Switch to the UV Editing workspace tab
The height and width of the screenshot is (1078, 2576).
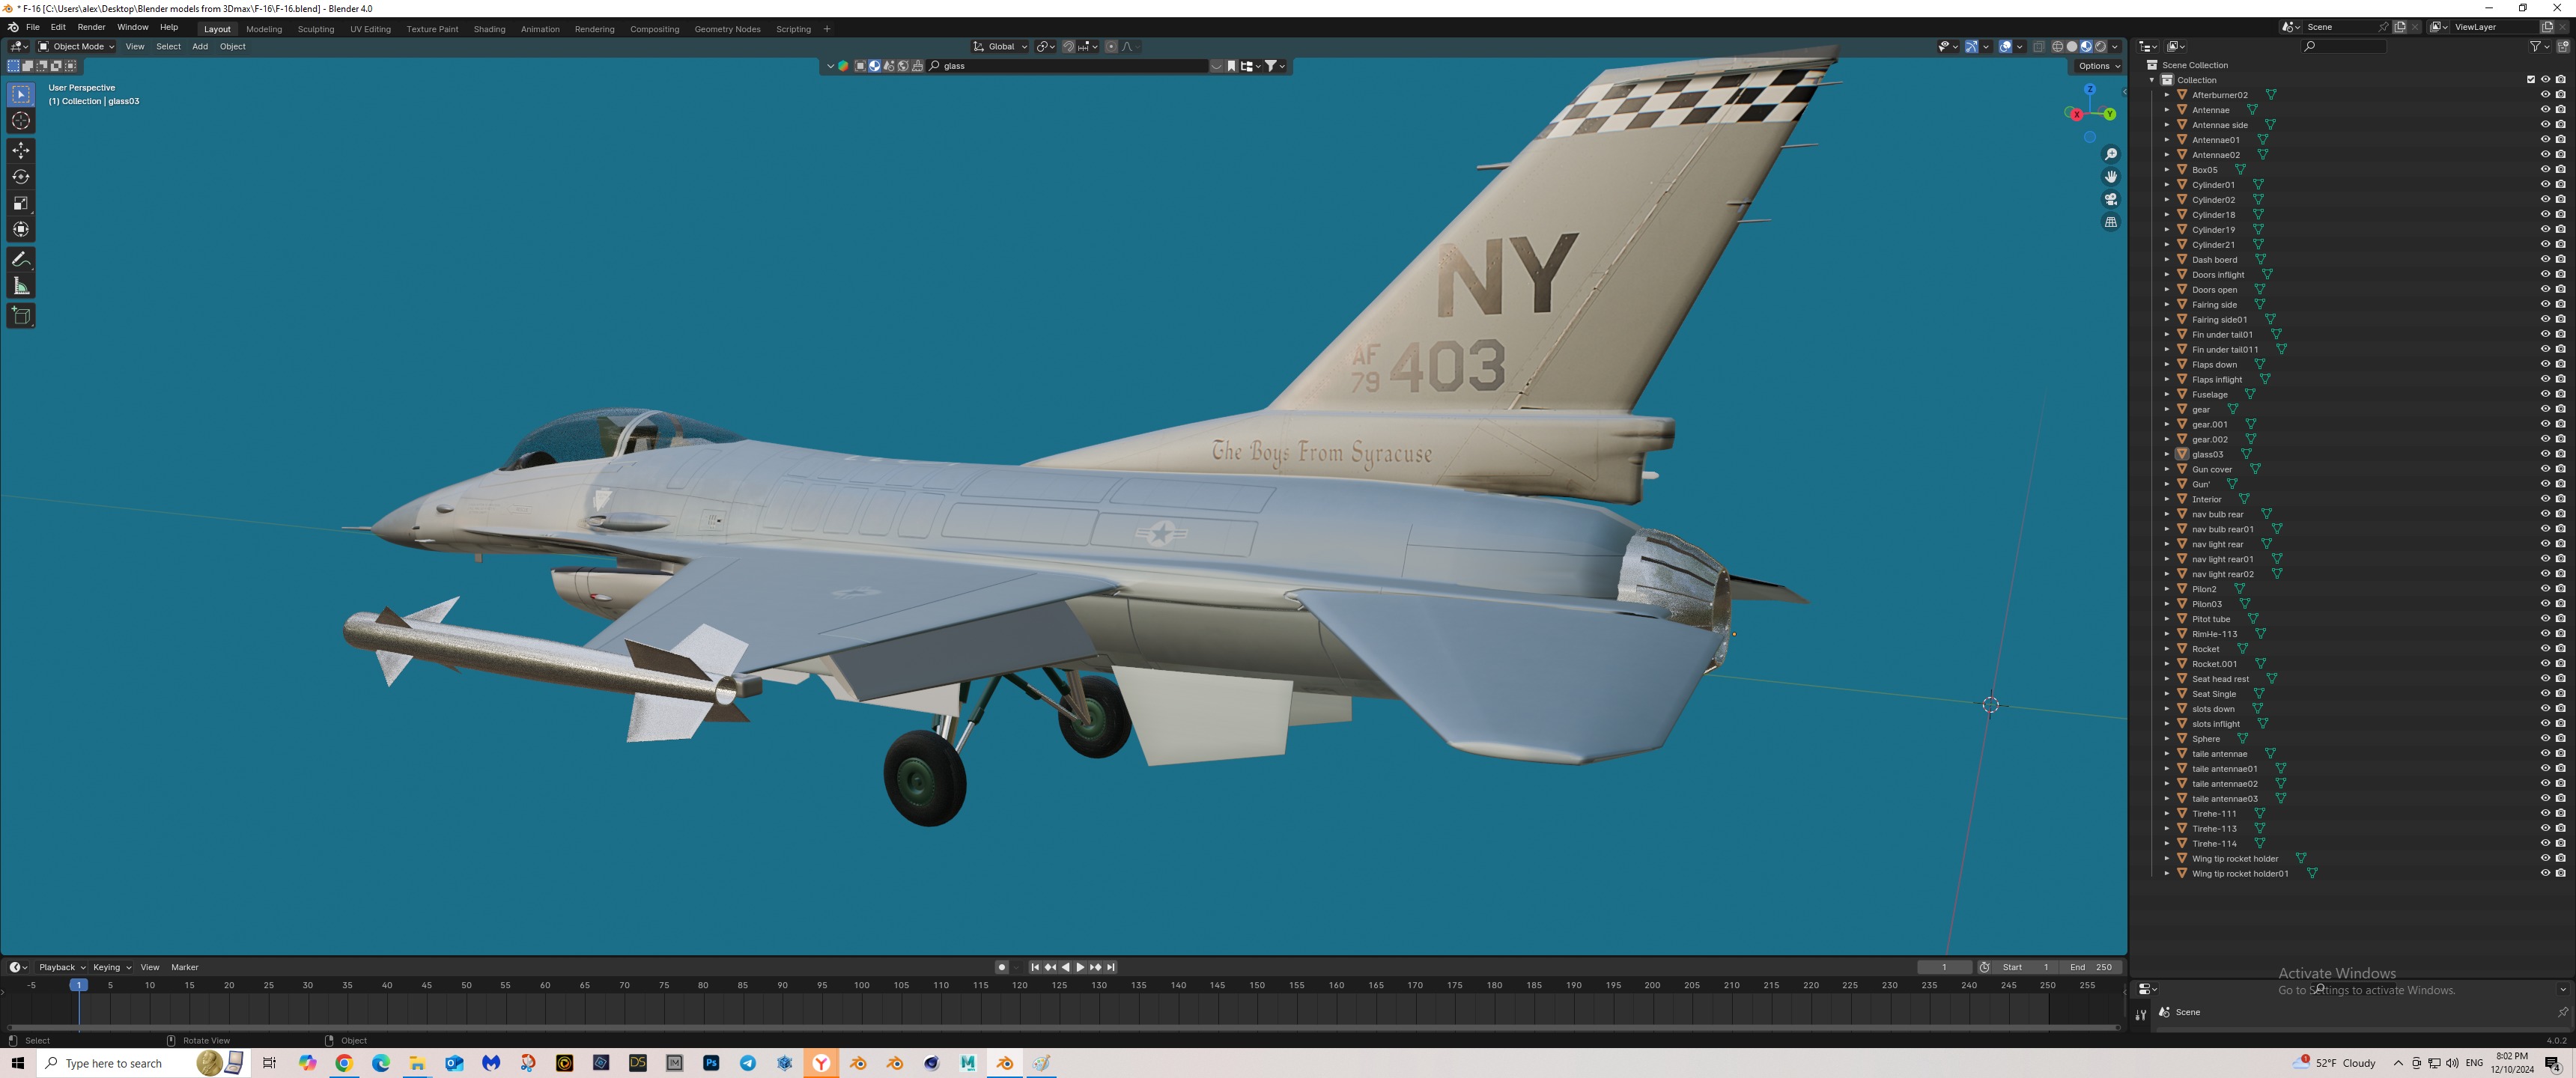[x=370, y=29]
